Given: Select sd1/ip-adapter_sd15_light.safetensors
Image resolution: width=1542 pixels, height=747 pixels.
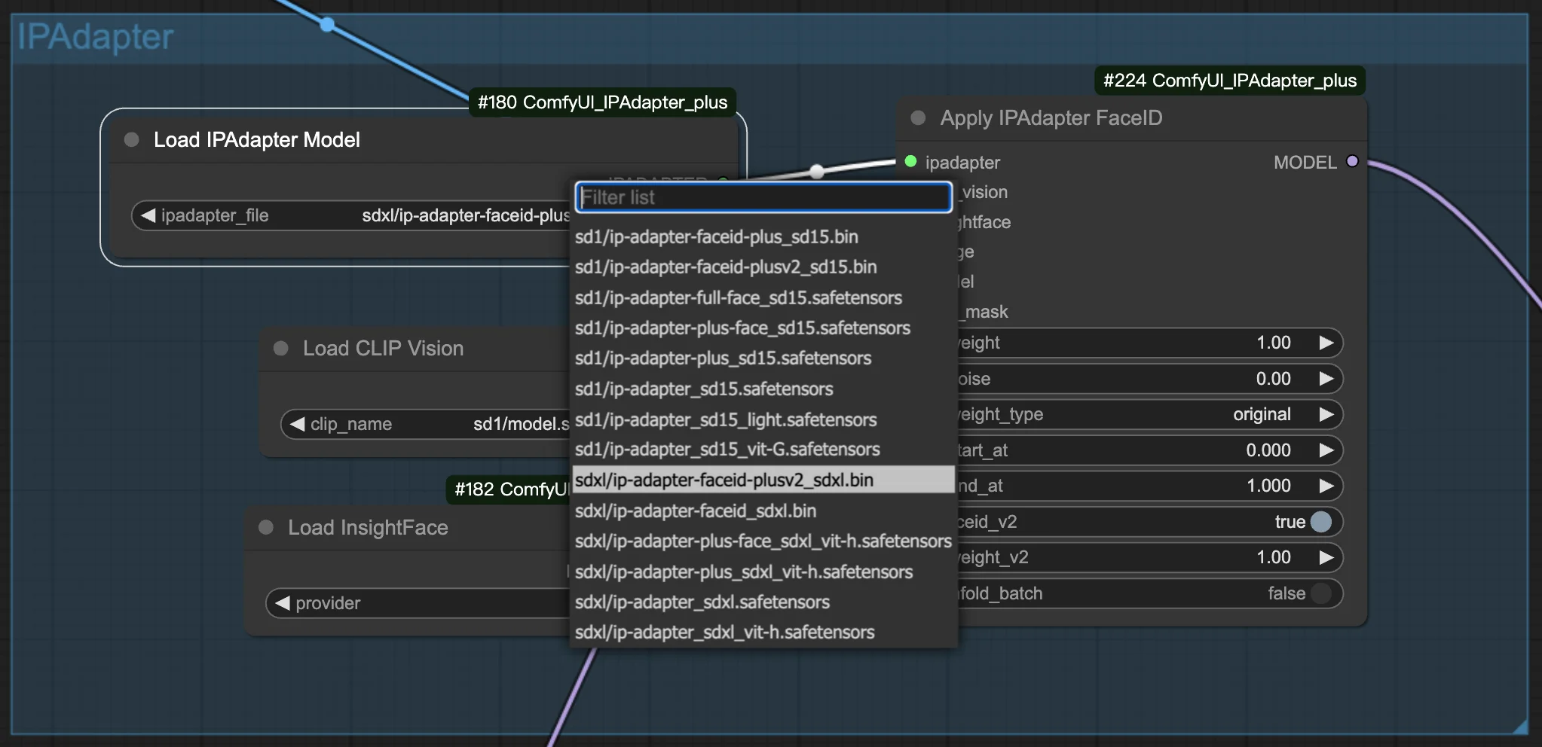Looking at the screenshot, I should point(763,419).
